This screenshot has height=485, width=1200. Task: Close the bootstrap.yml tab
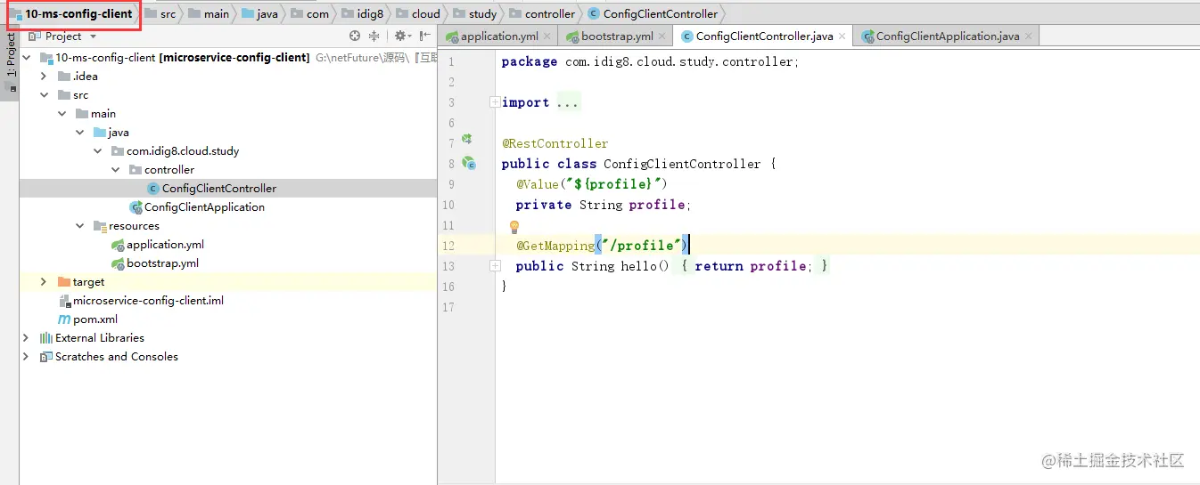662,36
